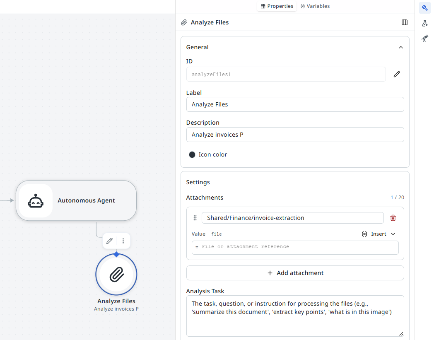434x340 pixels.
Task: Select the Autonomous Agent node label
Action: (x=86, y=200)
